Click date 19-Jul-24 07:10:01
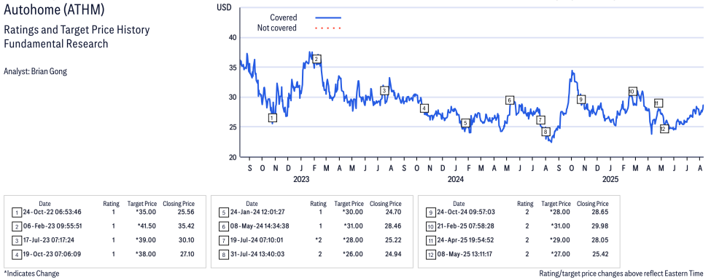Screen dimensions: 711x278 point(257,240)
